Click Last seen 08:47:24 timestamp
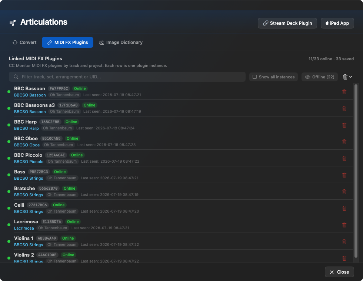The image size is (363, 281). 105,128
